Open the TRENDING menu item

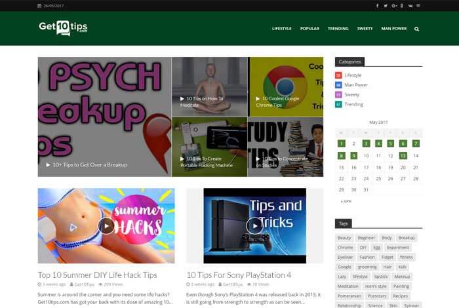pos(338,29)
